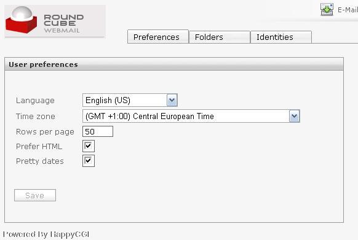Switch to the Identities tab
The width and height of the screenshot is (358, 240).
(x=281, y=37)
